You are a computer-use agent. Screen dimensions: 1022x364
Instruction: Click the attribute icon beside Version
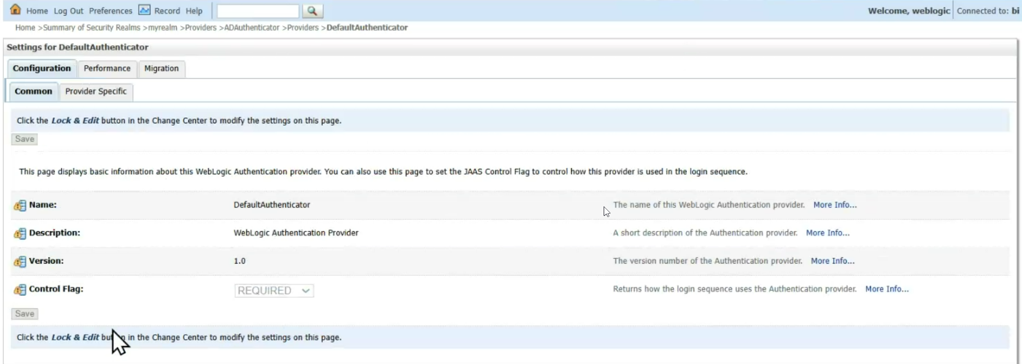tap(20, 262)
